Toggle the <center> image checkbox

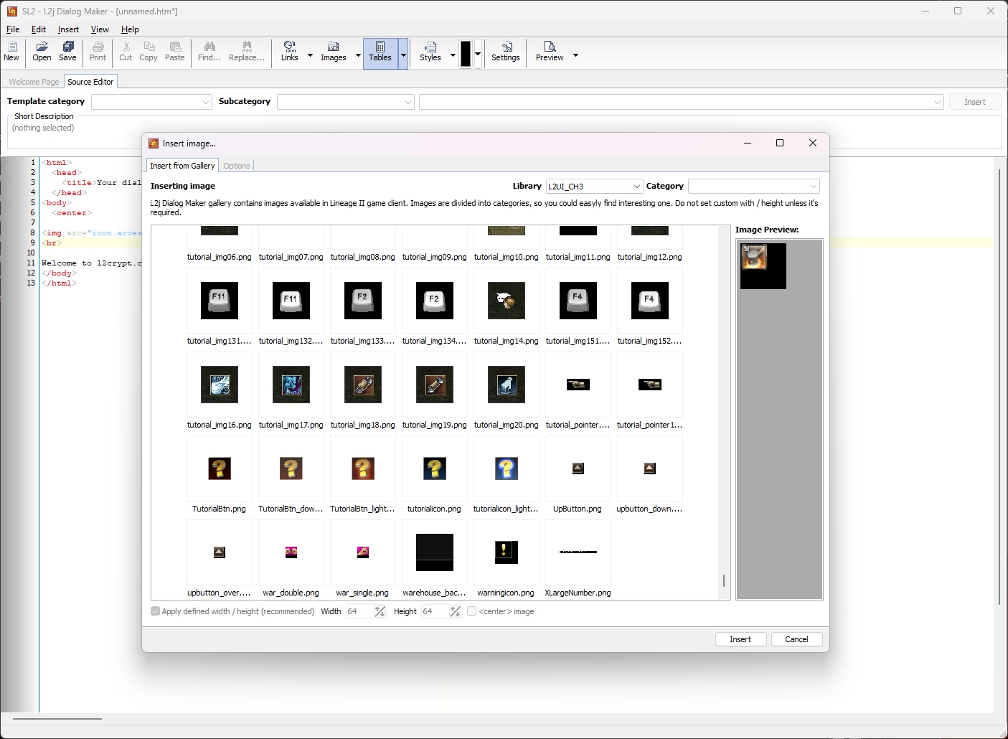point(471,611)
